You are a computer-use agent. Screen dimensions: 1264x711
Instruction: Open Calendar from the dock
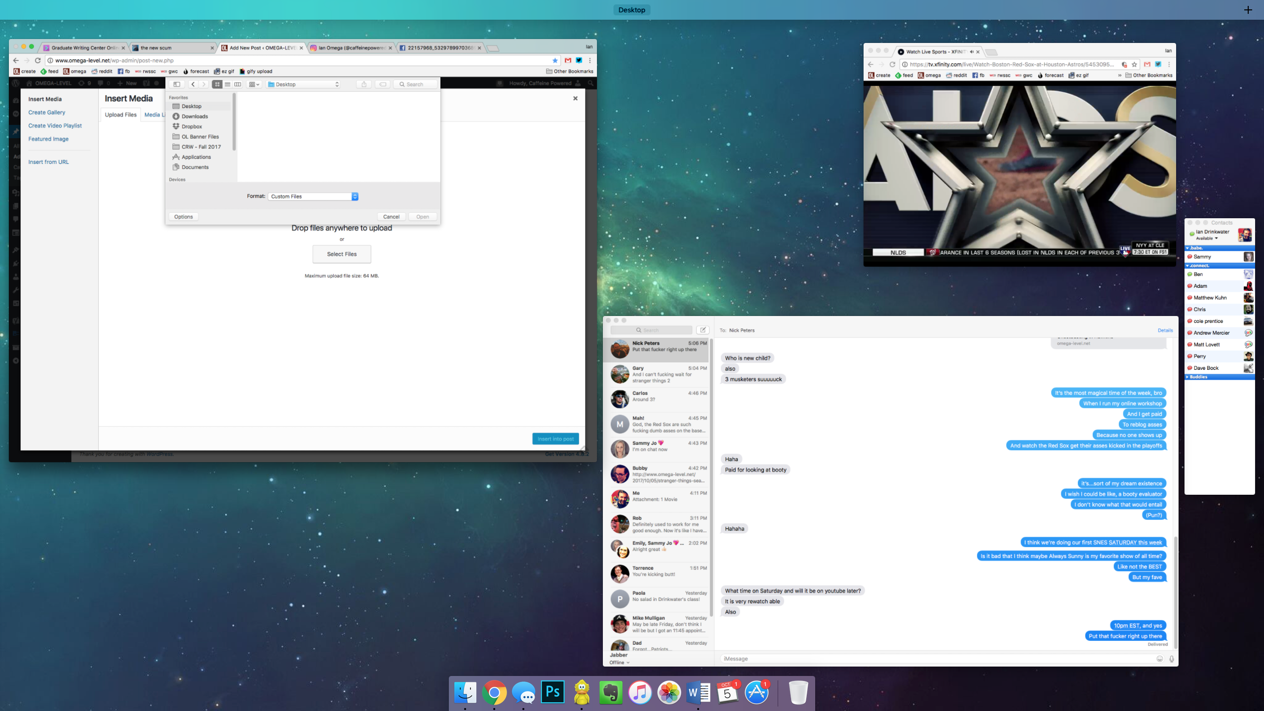tap(728, 692)
